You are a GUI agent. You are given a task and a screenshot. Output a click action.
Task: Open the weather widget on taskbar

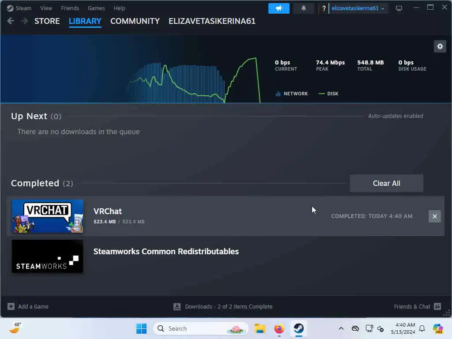pyautogui.click(x=15, y=328)
